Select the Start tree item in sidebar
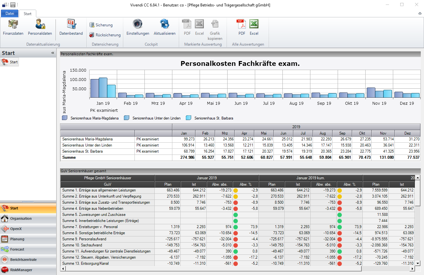This screenshot has width=424, height=275. (x=10, y=62)
